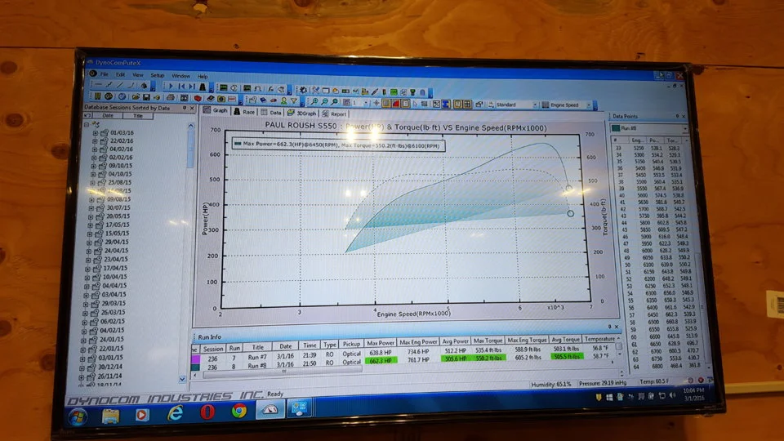
Task: Pin the Database Sessions panel
Action: coord(185,108)
